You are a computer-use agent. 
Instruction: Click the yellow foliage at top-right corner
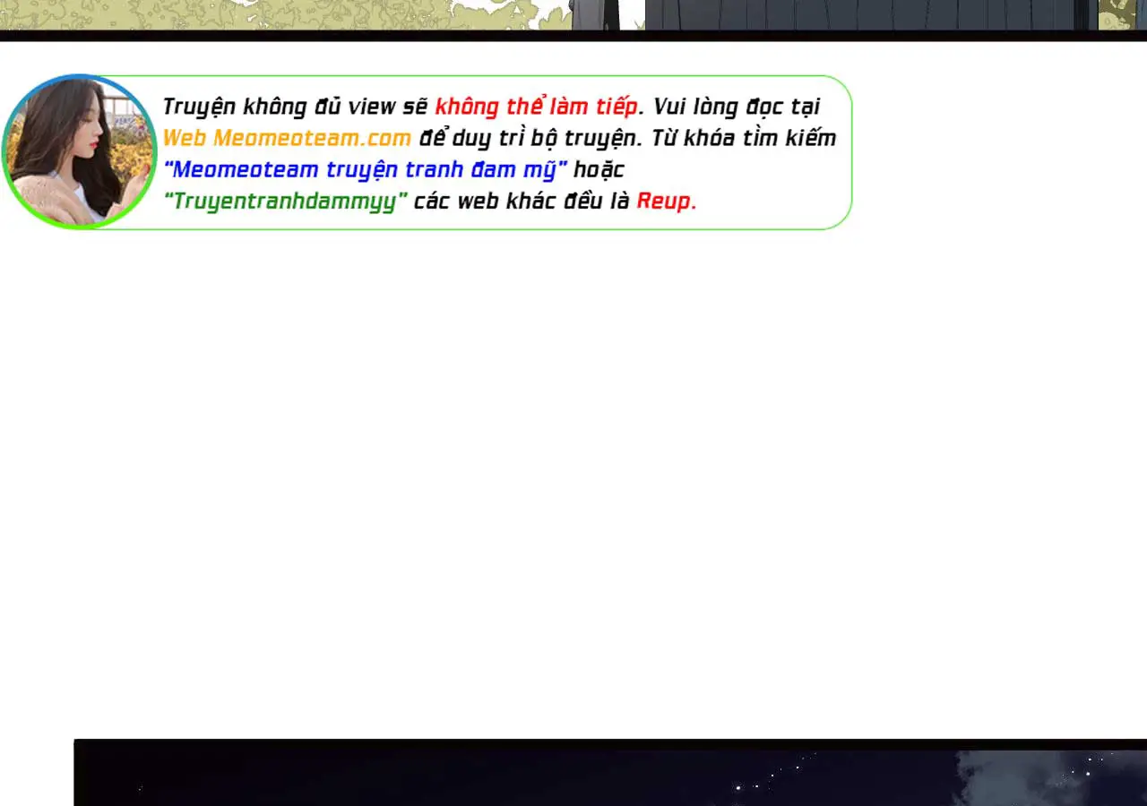[1122, 13]
